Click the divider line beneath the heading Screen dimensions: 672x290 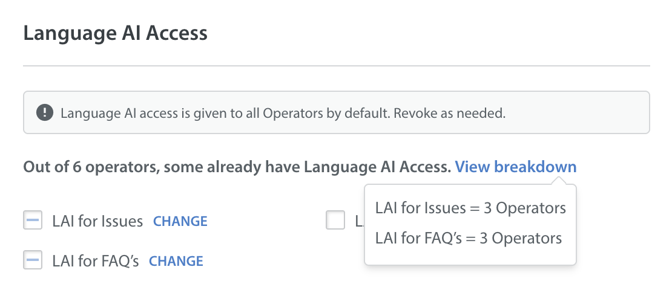[337, 66]
